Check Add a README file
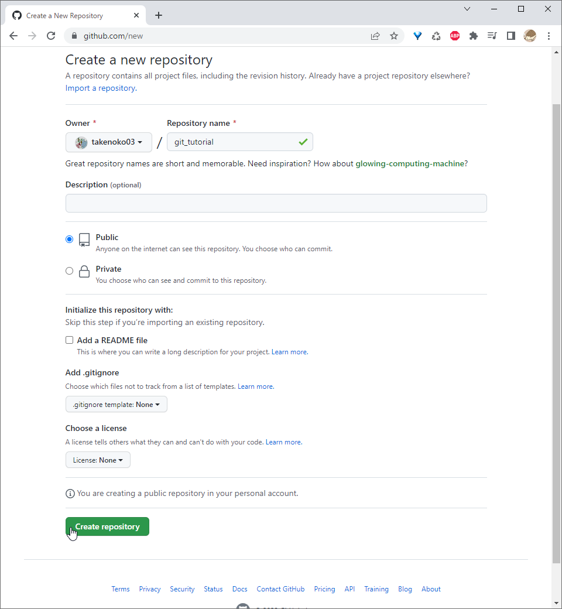562x609 pixels. 70,340
